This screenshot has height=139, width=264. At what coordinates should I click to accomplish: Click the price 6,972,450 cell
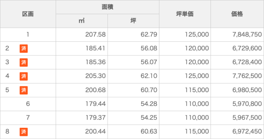pyautogui.click(x=237, y=131)
